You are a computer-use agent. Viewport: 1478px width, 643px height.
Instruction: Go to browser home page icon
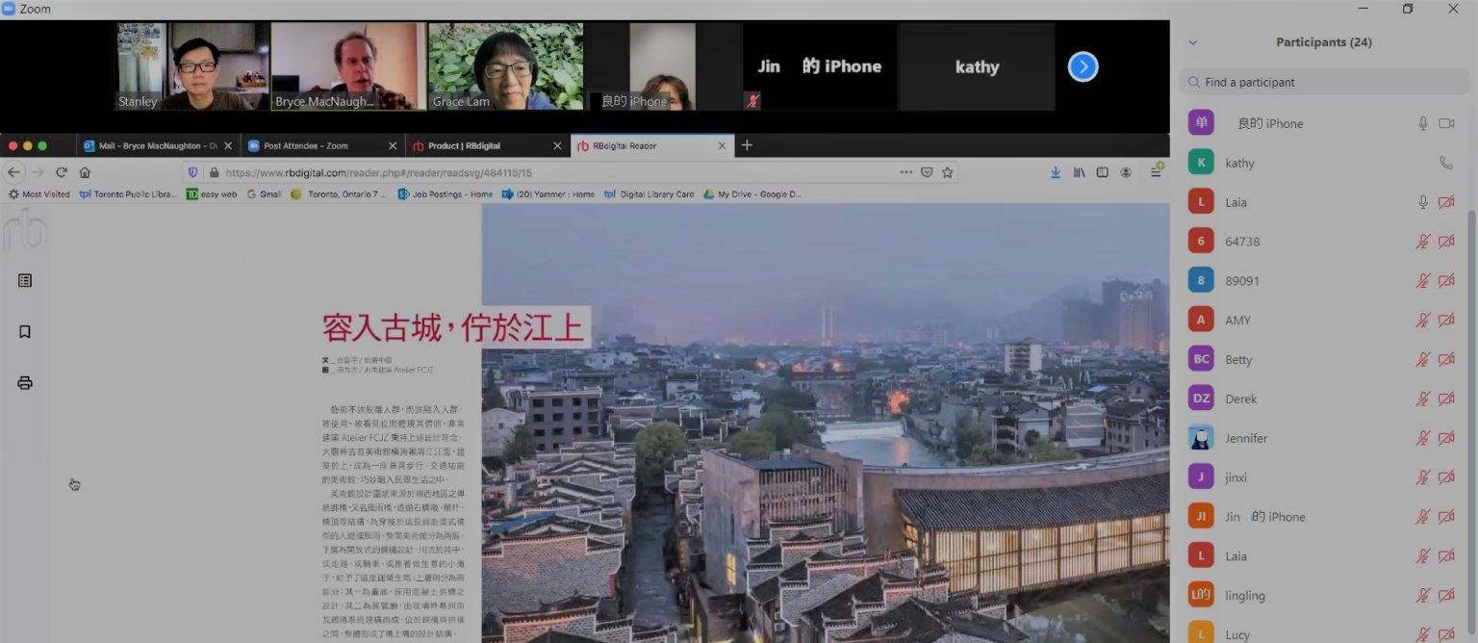pyautogui.click(x=85, y=172)
